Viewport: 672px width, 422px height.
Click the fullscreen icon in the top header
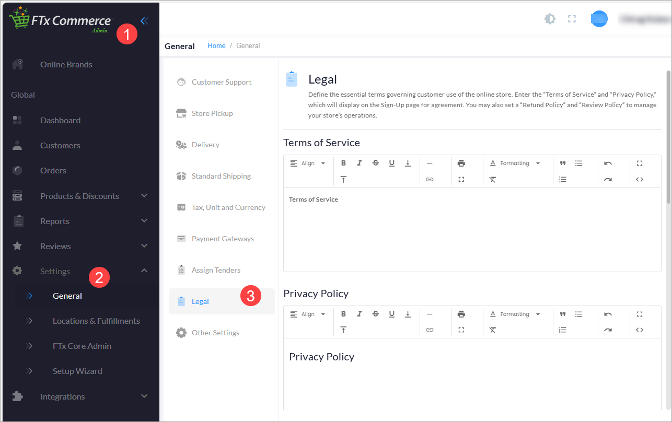pos(572,19)
